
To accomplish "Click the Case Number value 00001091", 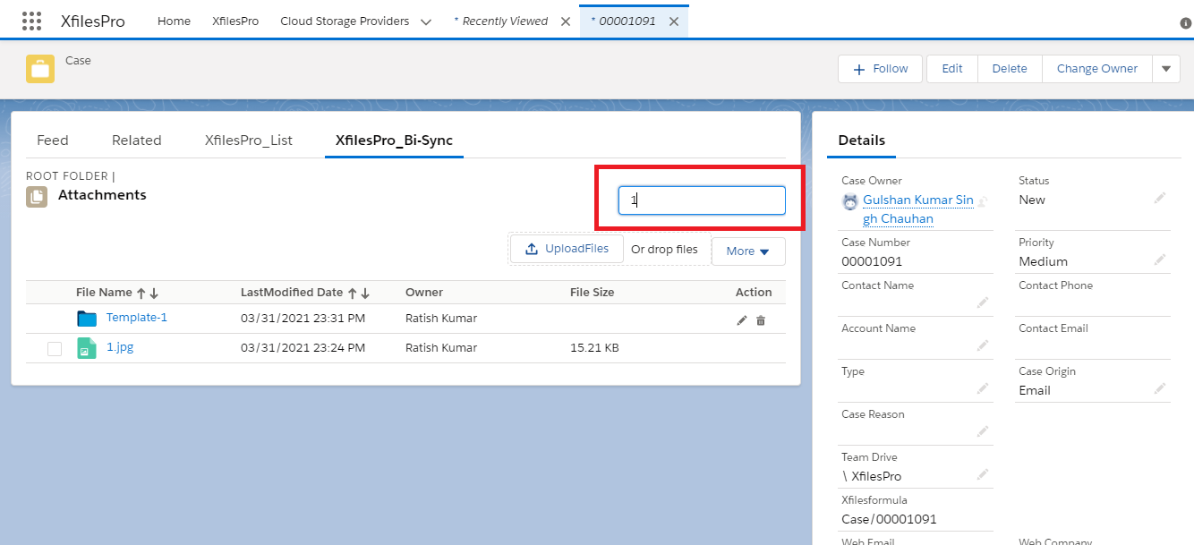I will (x=872, y=261).
